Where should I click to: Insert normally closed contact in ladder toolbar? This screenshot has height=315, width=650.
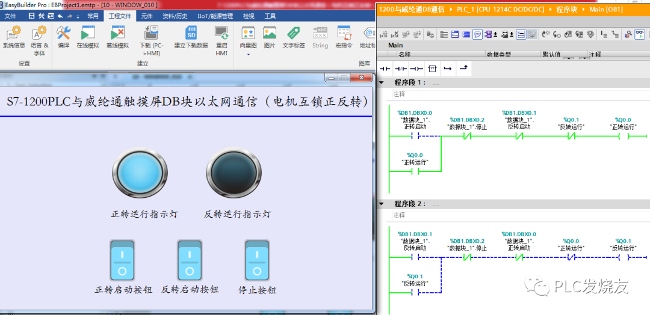[x=401, y=69]
